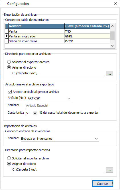This screenshot has height=190, width=120.
Task: Click the 'PROD' clave cell
Action: 87,41
